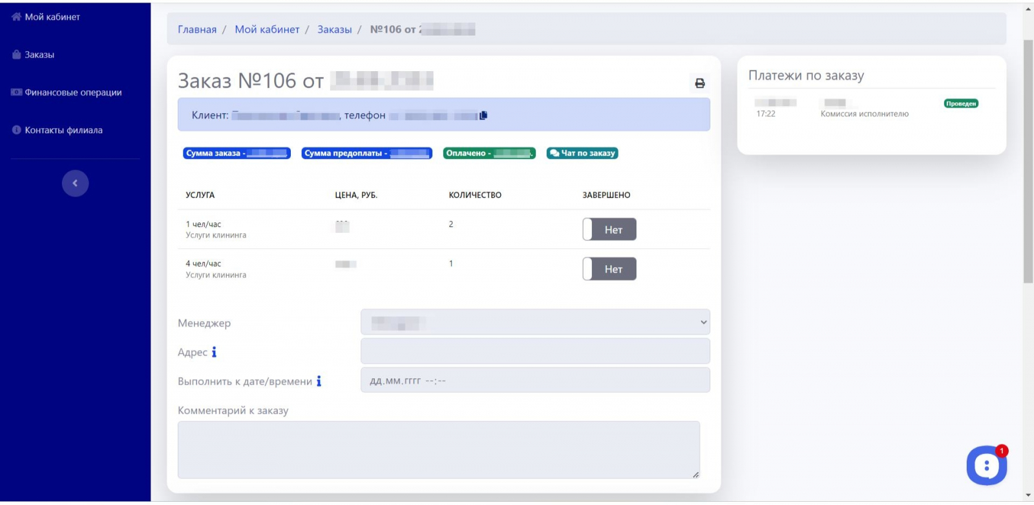Click the 4 чел/час service name
The width and height of the screenshot is (1034, 505).
pos(204,264)
